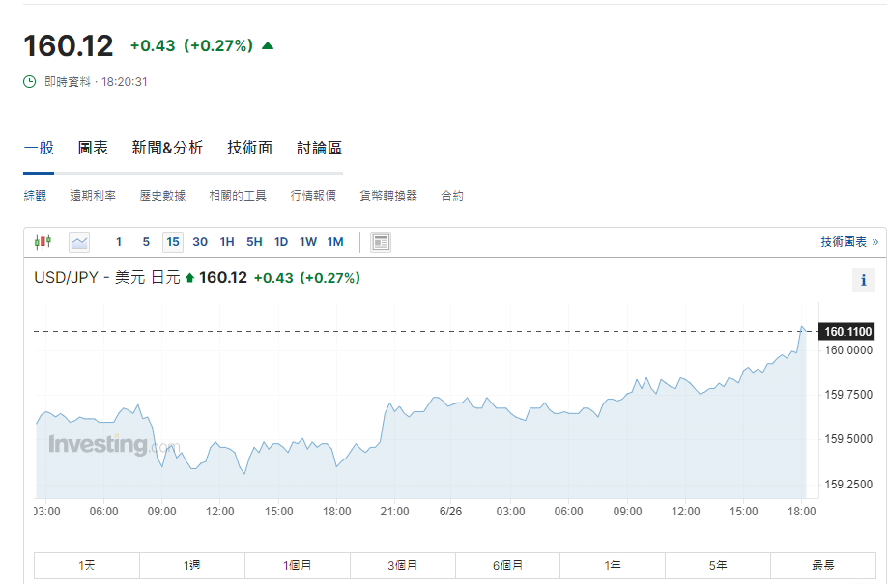Select the 最長 time range
Viewport: 888px width, 584px height.
[824, 565]
